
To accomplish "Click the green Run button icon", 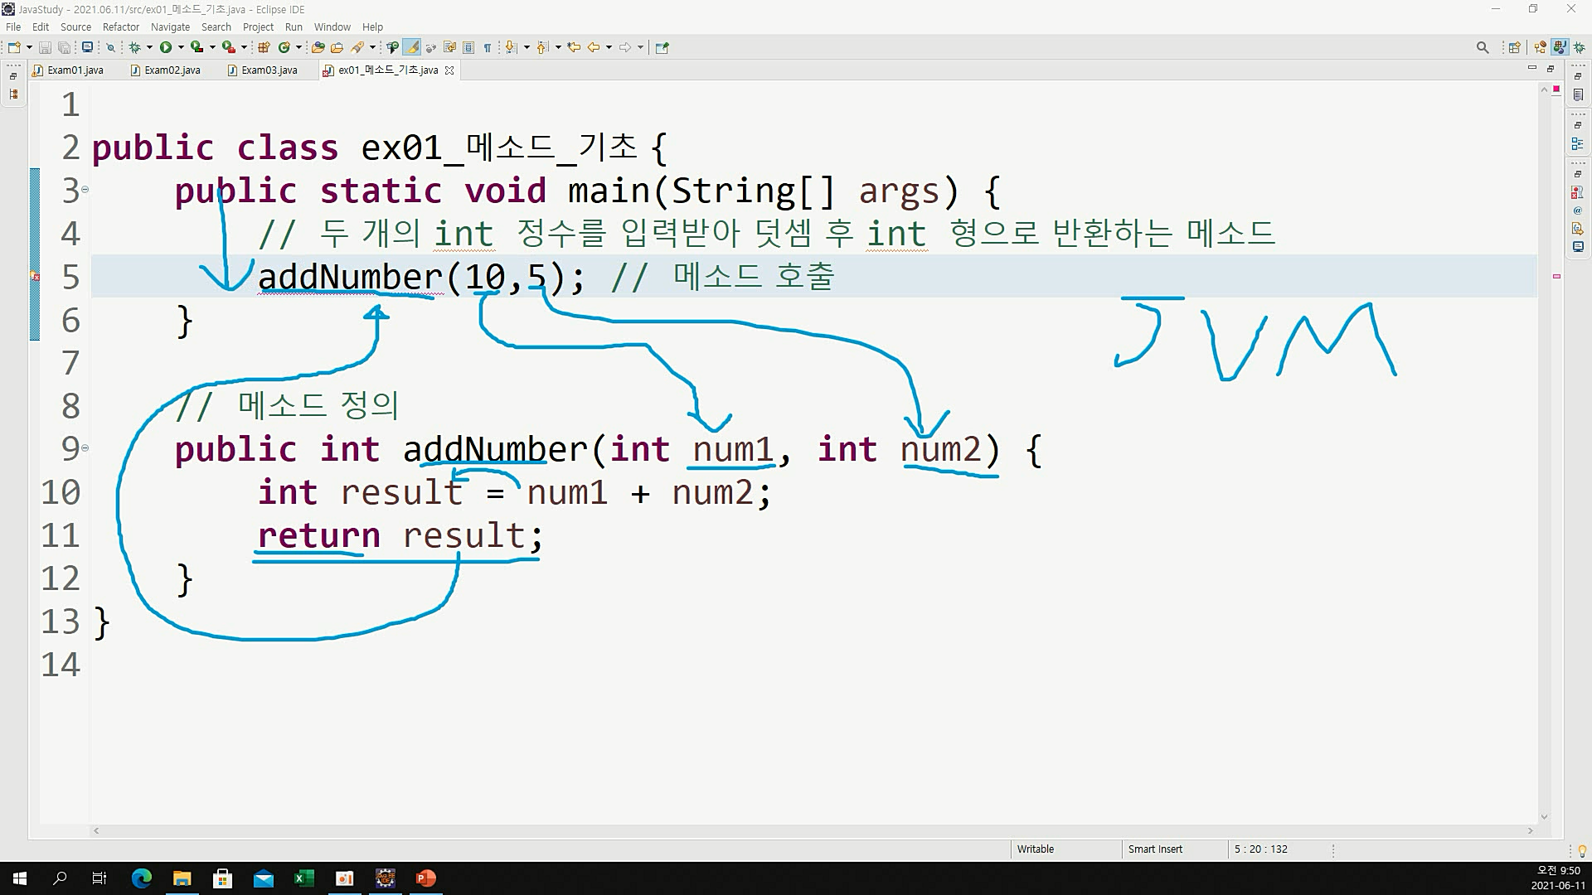I will [x=166, y=47].
